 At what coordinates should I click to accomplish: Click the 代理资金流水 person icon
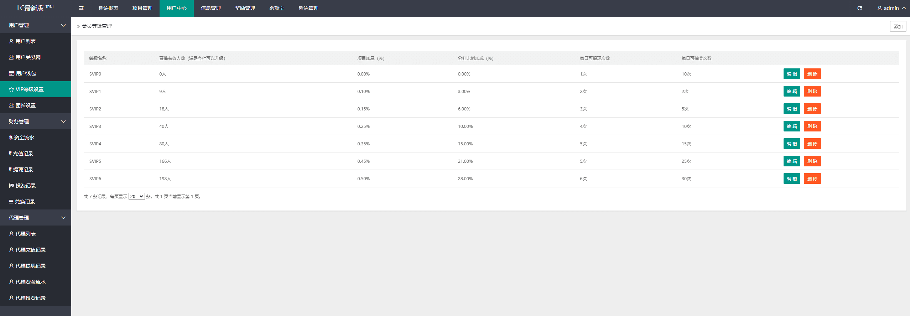click(x=11, y=282)
